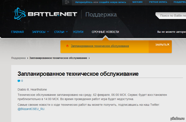The width and height of the screenshot is (186, 122).
Task: Click the Авторизуйтесь link
Action: tap(84, 2)
